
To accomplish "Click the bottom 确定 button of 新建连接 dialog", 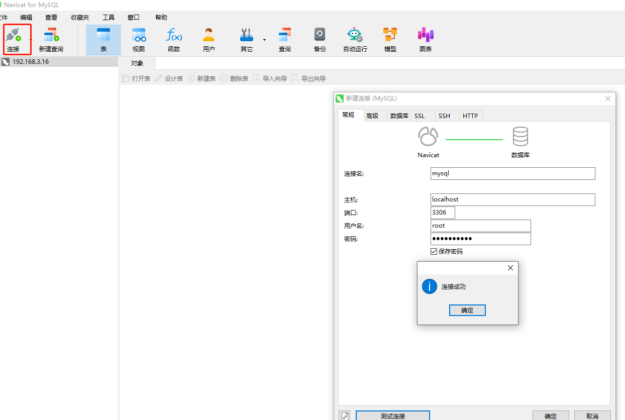I will click(x=551, y=415).
